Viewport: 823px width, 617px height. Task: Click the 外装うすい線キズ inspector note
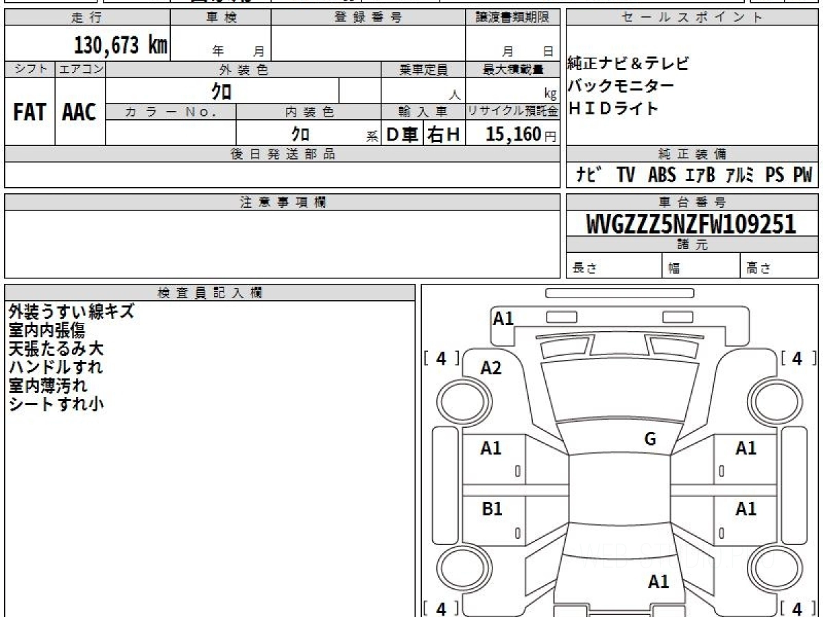coord(71,312)
